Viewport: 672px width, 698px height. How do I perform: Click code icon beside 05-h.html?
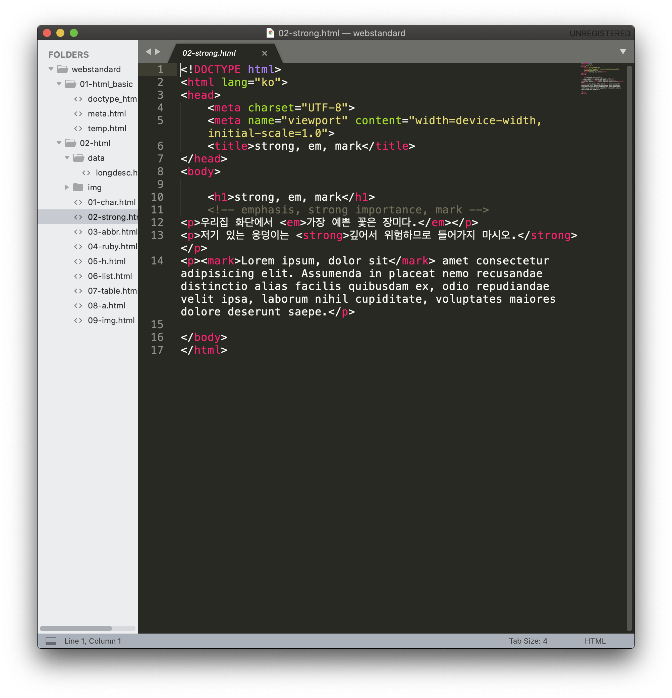click(78, 261)
